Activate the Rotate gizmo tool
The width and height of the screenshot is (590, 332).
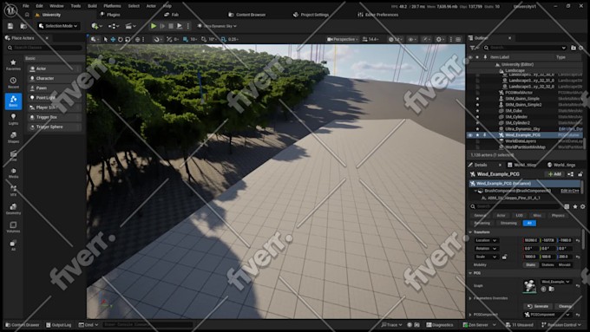(x=121, y=39)
